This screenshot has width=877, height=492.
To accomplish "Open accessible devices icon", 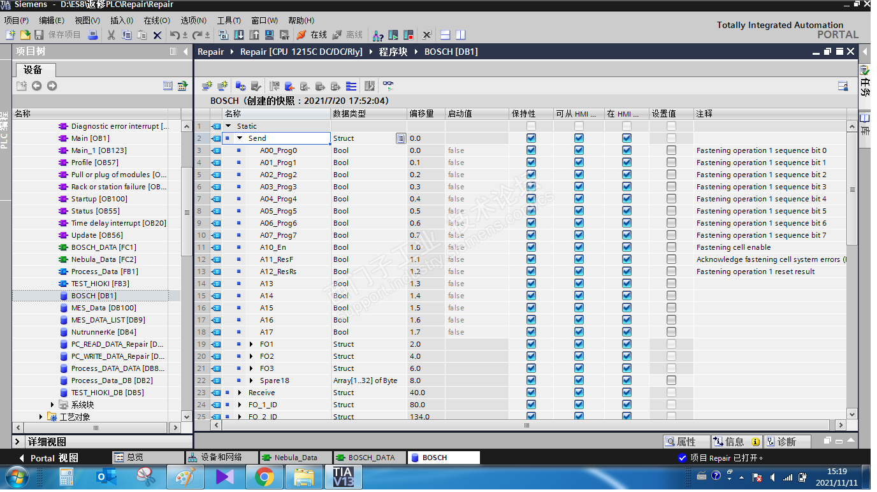I will pyautogui.click(x=378, y=34).
